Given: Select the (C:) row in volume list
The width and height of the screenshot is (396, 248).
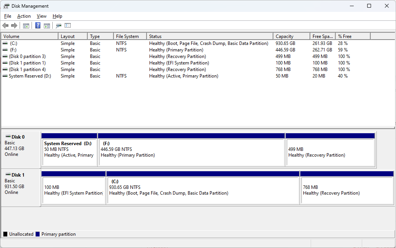Looking at the screenshot, I should pyautogui.click(x=186, y=43).
